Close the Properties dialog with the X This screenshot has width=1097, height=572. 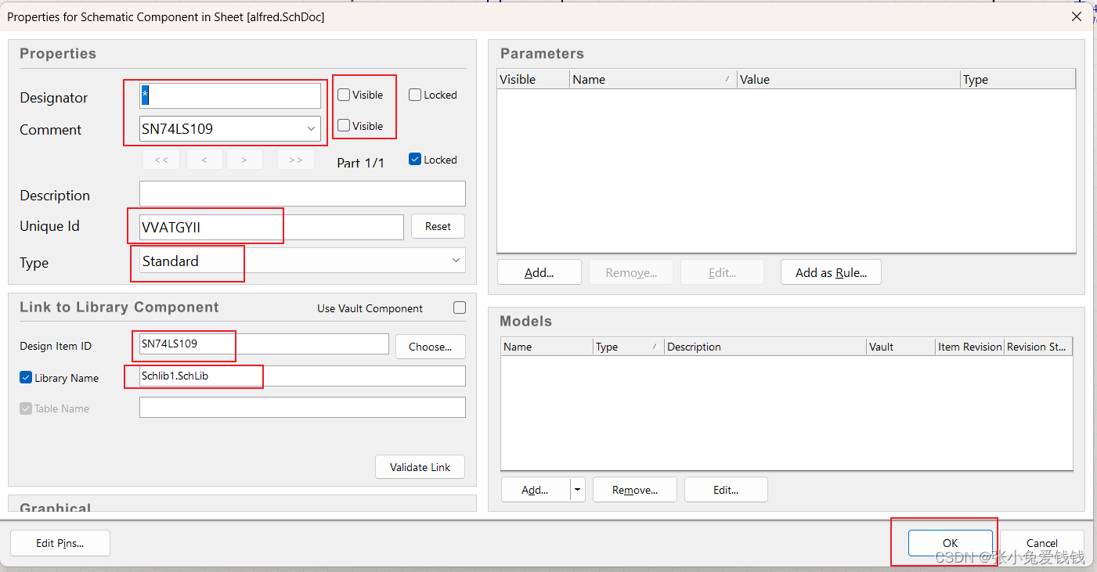click(x=1077, y=16)
